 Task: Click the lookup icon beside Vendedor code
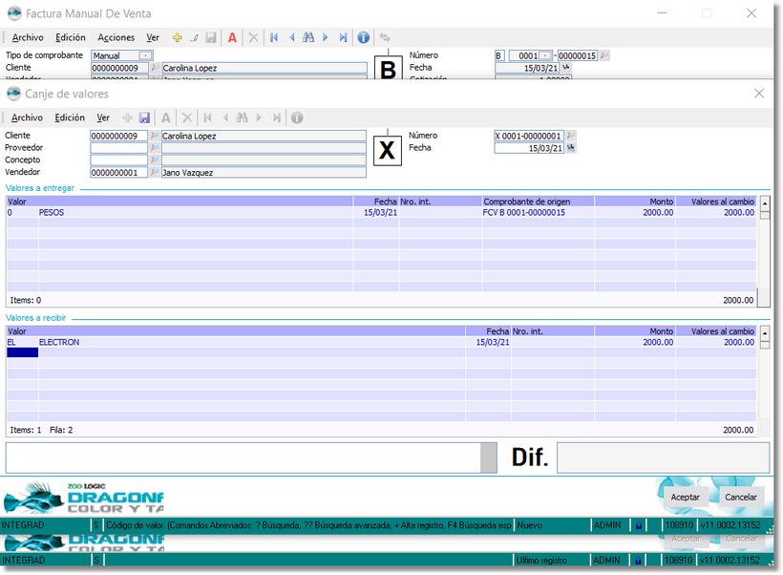click(155, 173)
